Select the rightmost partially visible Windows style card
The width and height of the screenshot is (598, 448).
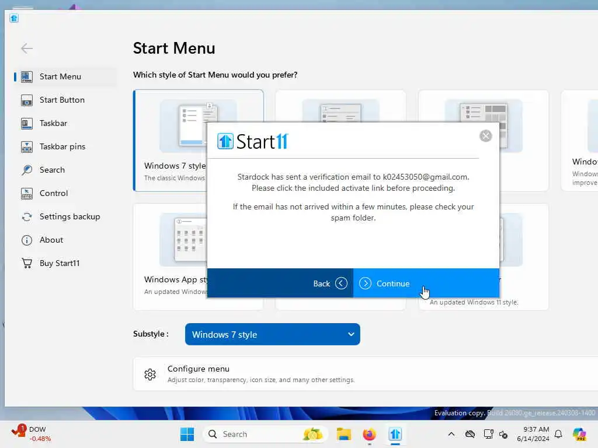580,140
